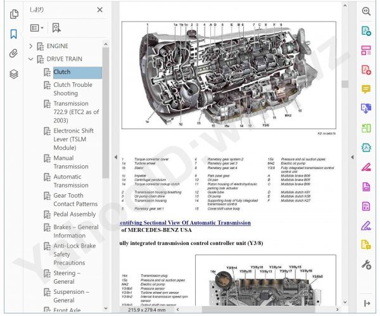Image resolution: width=380 pixels, height=316 pixels.
Task: Open the Comment tool
Action: pos(366,89)
